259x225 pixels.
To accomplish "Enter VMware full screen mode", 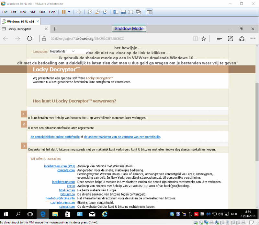I will click(x=131, y=12).
